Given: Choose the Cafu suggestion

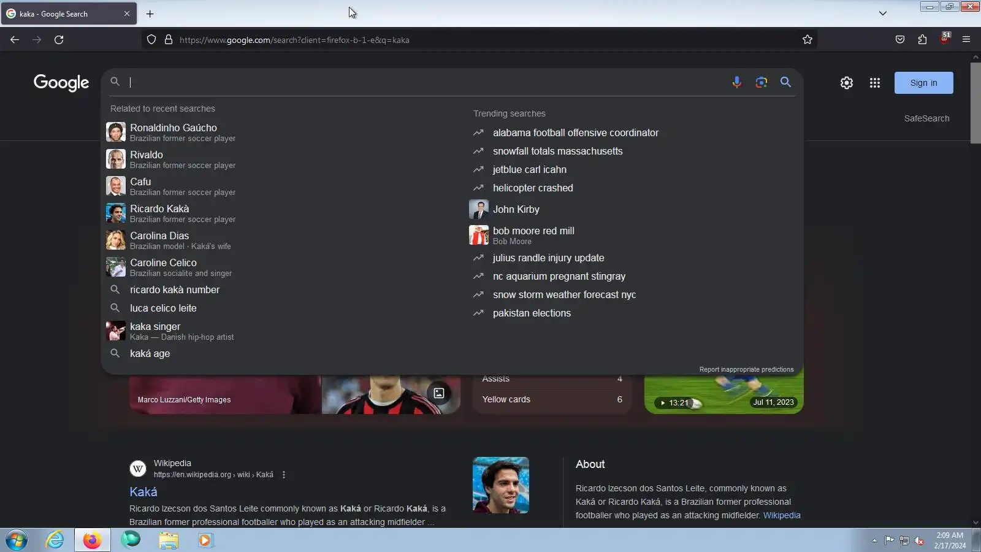Looking at the screenshot, I should point(282,186).
